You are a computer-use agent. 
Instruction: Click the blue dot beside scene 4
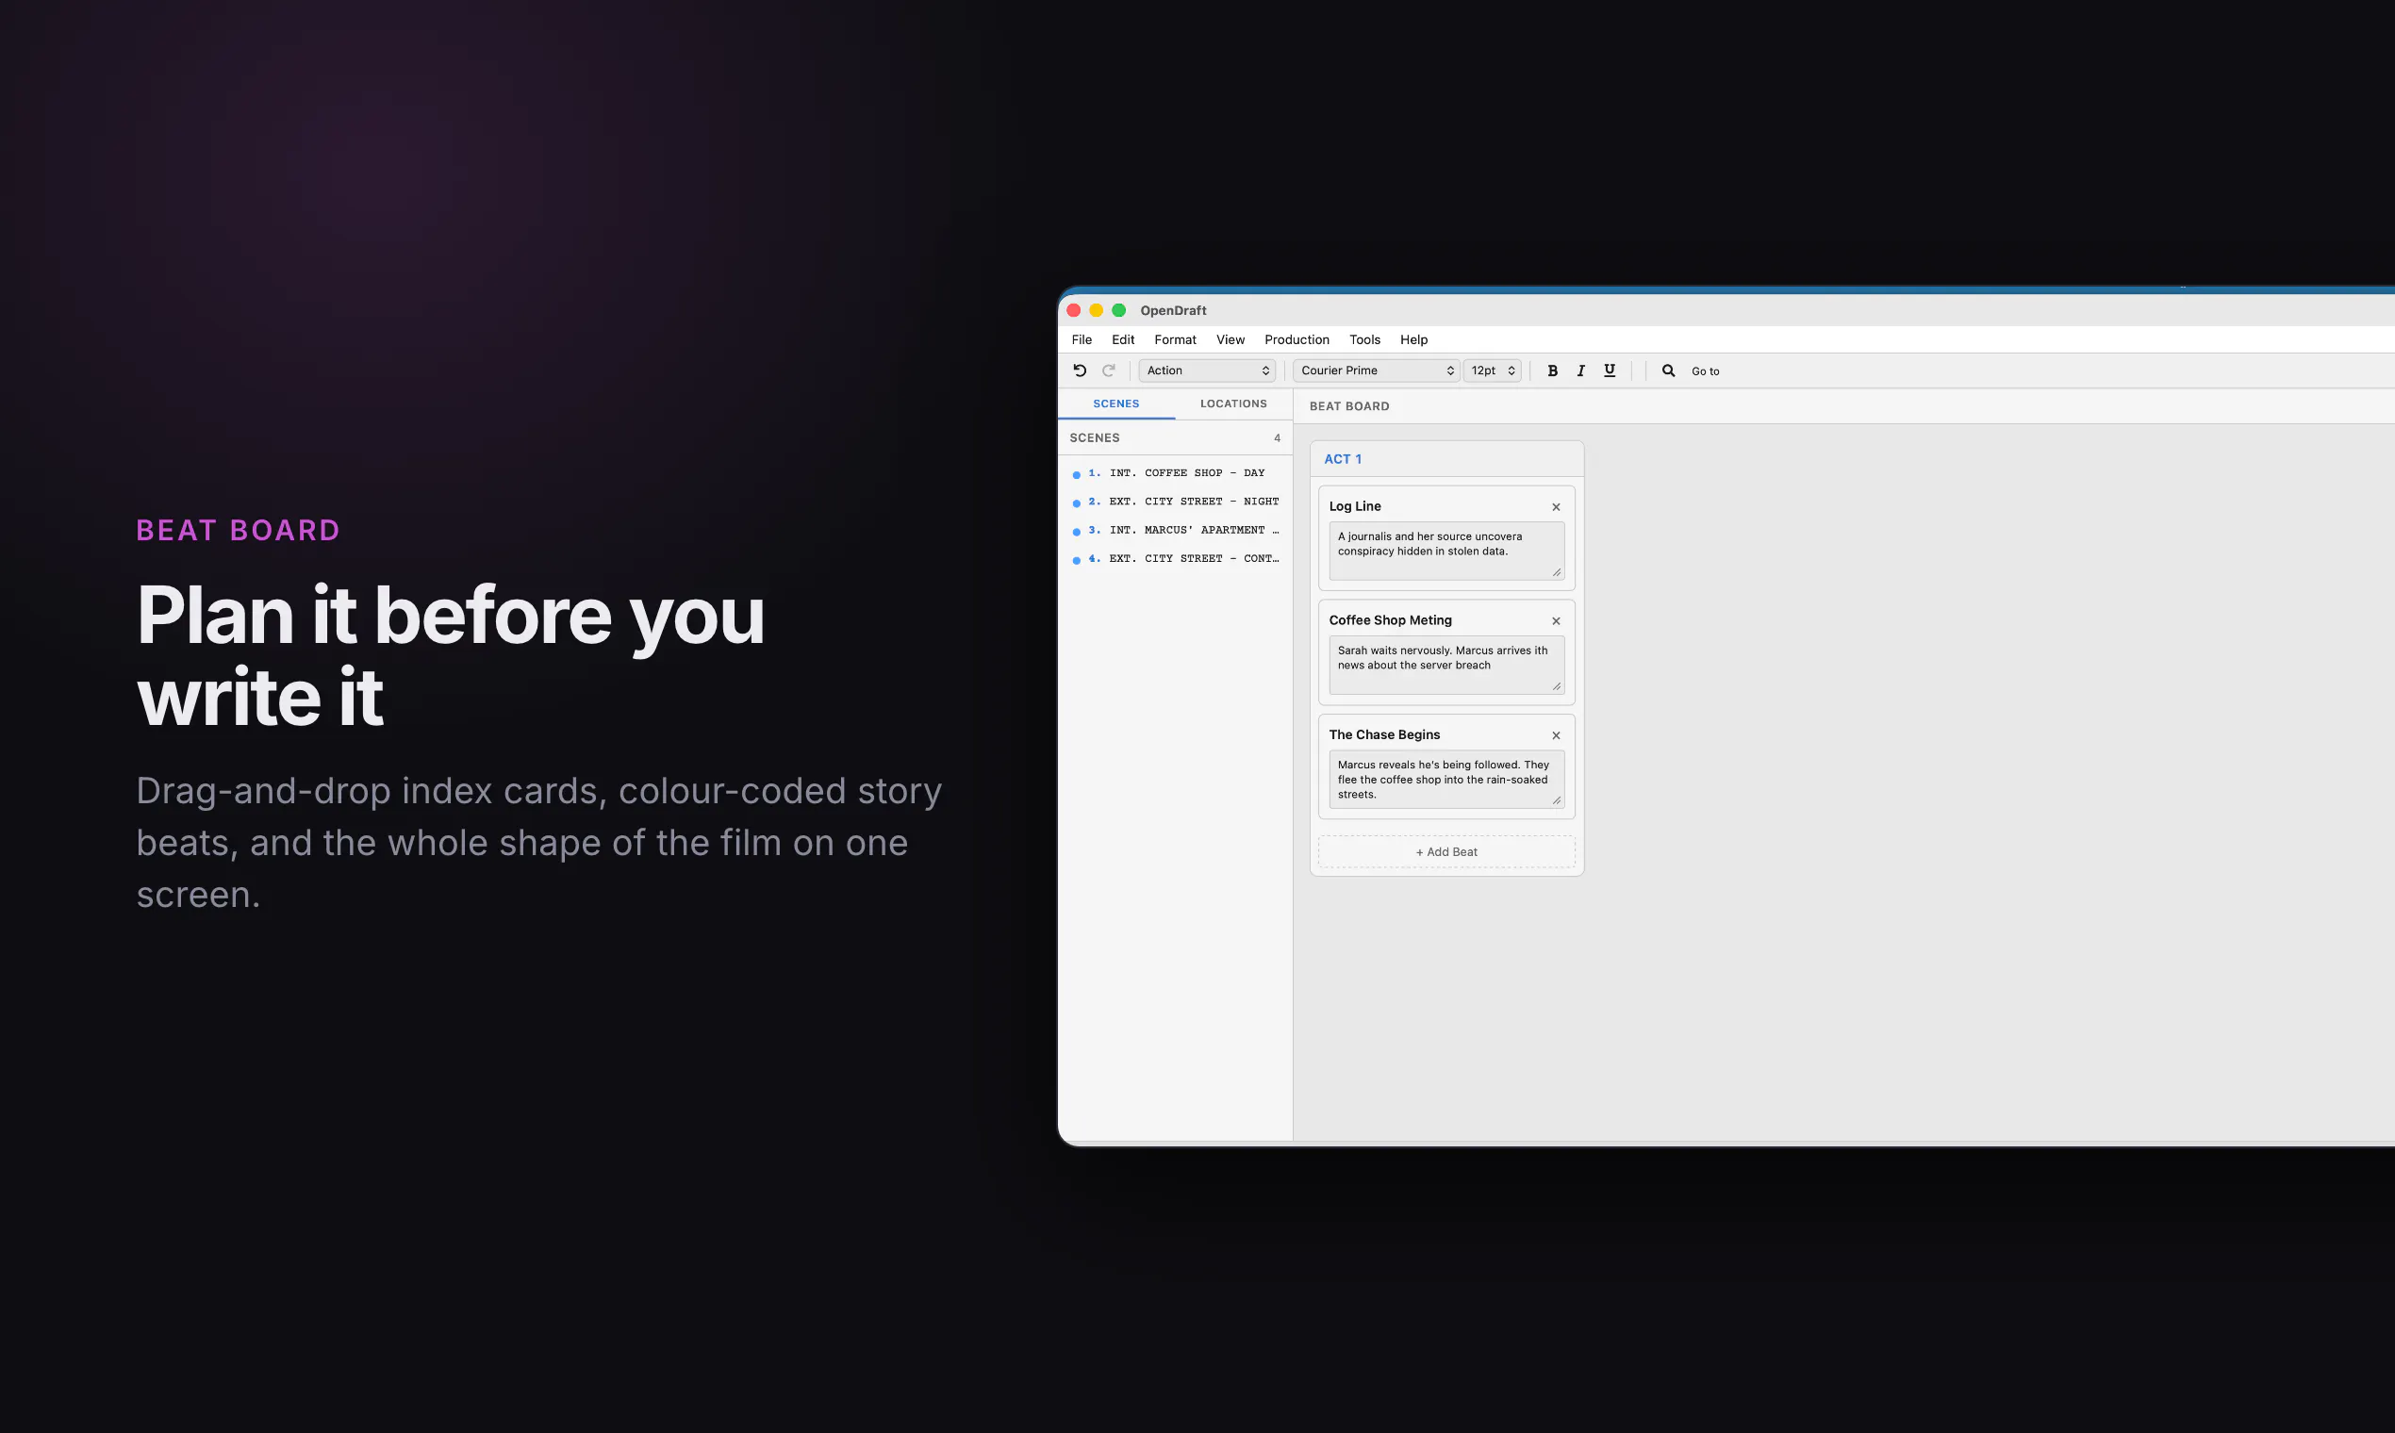(1076, 560)
